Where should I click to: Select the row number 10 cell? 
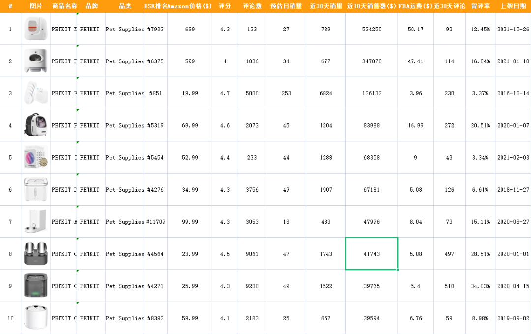point(10,318)
